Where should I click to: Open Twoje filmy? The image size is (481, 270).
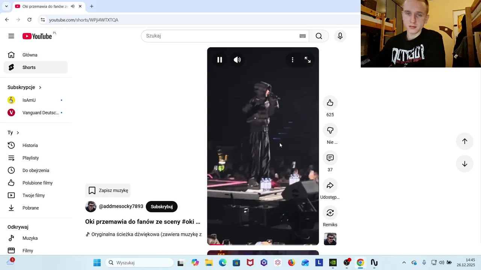36,195
